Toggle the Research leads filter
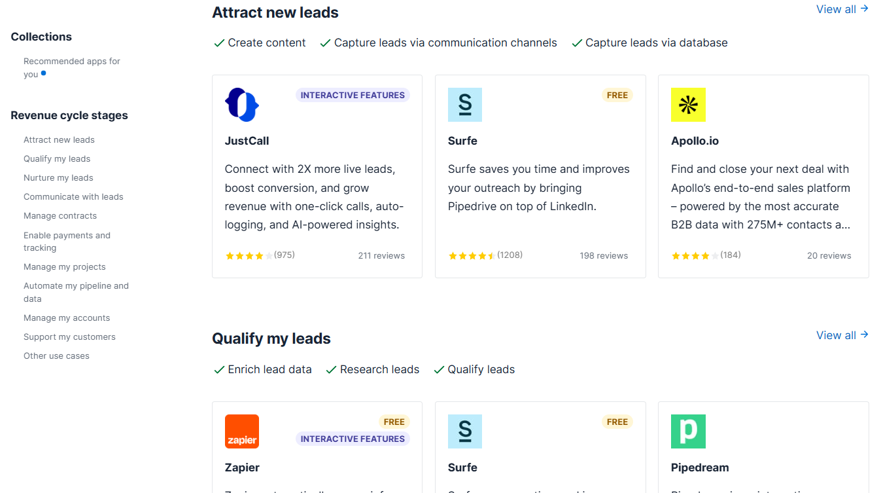The width and height of the screenshot is (881, 493). pos(372,369)
